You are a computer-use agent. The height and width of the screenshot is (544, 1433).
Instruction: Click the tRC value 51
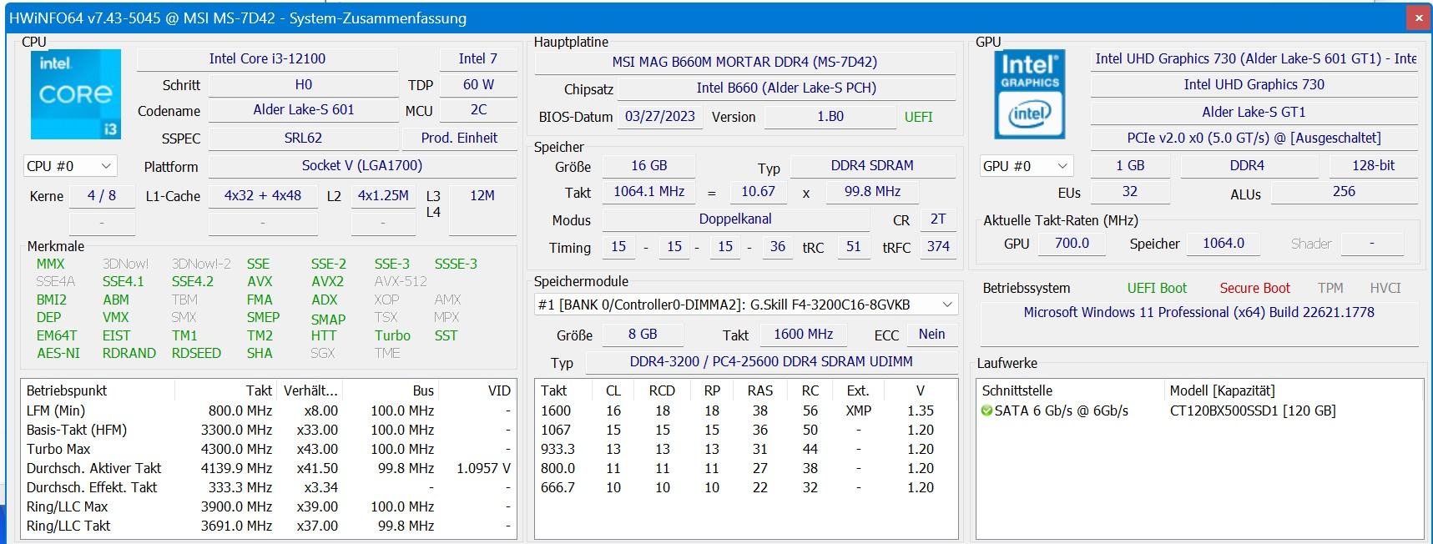click(x=853, y=247)
